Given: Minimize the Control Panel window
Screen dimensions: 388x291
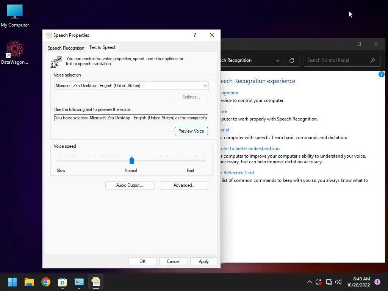Looking at the screenshot, I should click(x=342, y=44).
